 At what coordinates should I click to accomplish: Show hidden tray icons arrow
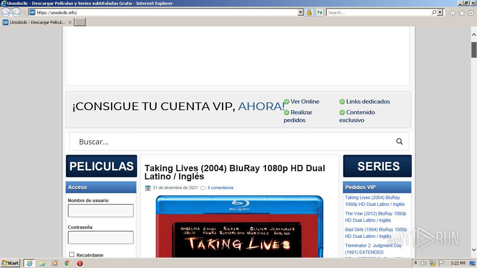pyautogui.click(x=416, y=263)
